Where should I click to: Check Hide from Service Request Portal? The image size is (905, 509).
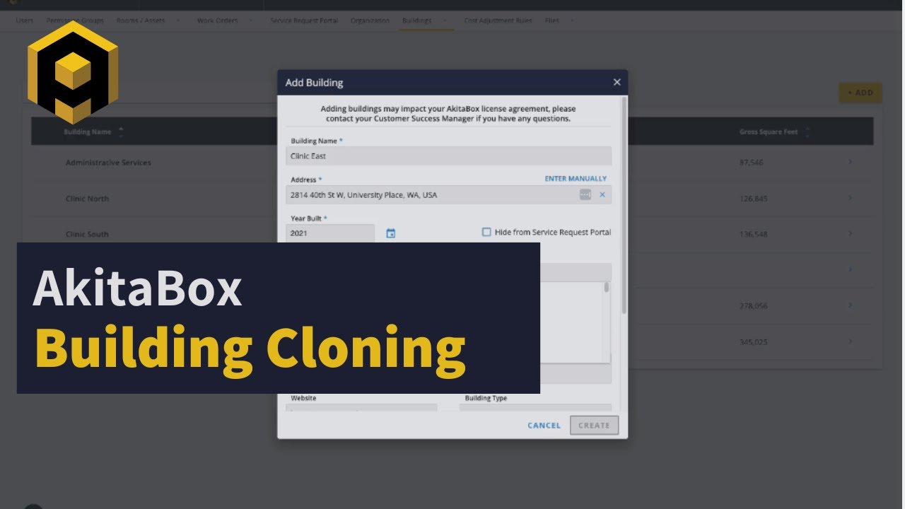(x=486, y=232)
